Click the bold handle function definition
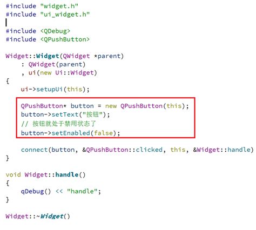256x230 pixels. [67, 174]
